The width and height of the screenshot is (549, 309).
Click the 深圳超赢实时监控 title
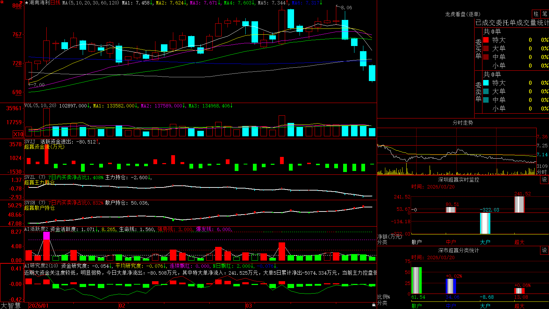tap(458, 180)
